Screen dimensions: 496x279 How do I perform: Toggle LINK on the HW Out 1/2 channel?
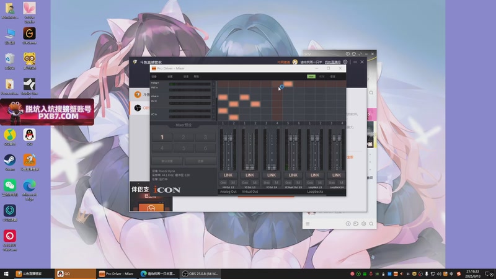tap(228, 175)
